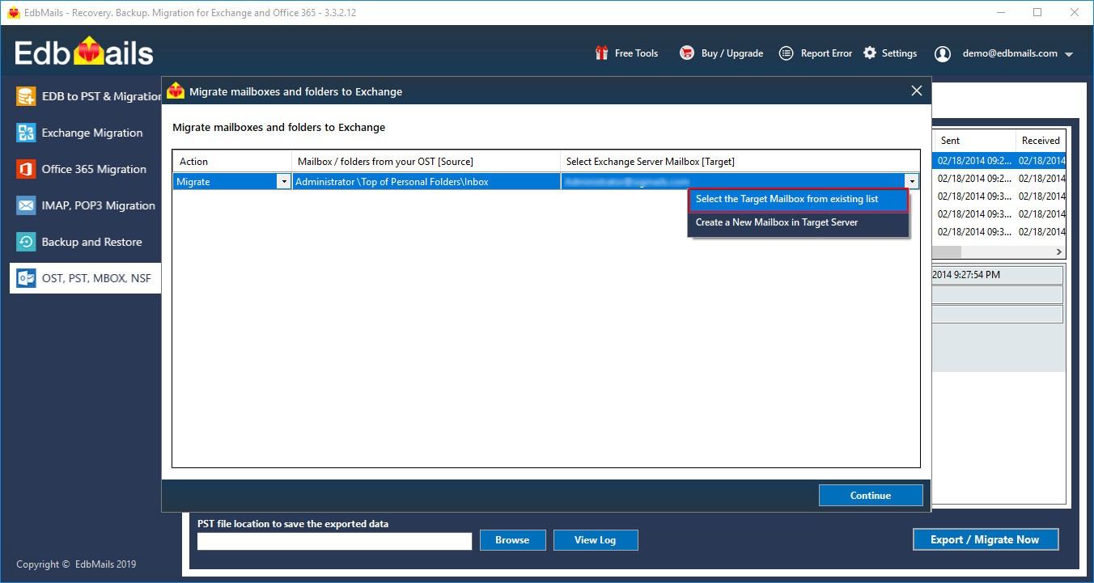Screen dimensions: 1094x583
Task: Click the Free Tools gift icon
Action: pyautogui.click(x=601, y=53)
